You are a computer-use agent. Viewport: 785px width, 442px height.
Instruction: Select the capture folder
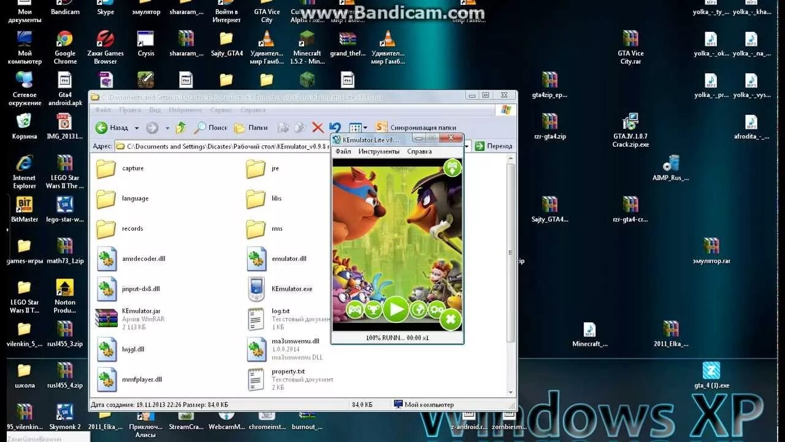tap(120, 168)
